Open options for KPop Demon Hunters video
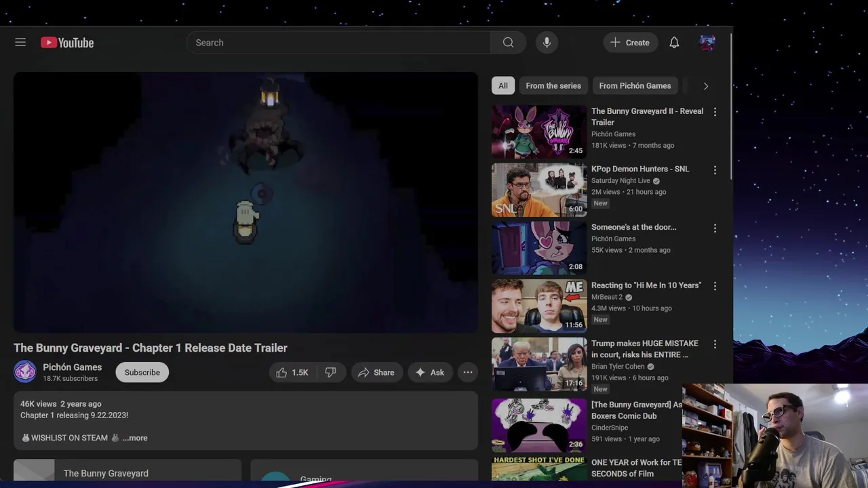 click(715, 170)
